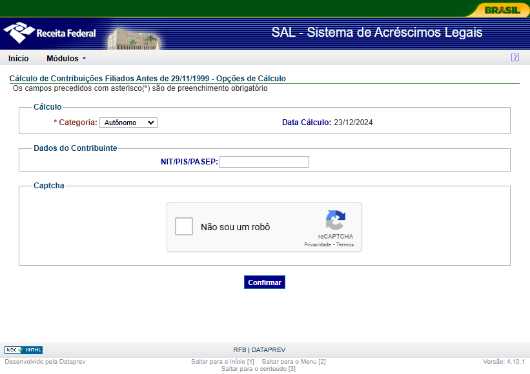Viewport: 530px width, 374px height.
Task: Open the reCAPTCHA Termos link
Action: (345, 245)
